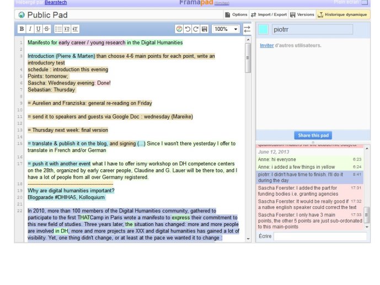Click the chat and users panel arrows icon
Image resolution: width=380 pixels, height=285 pixels.
click(247, 29)
